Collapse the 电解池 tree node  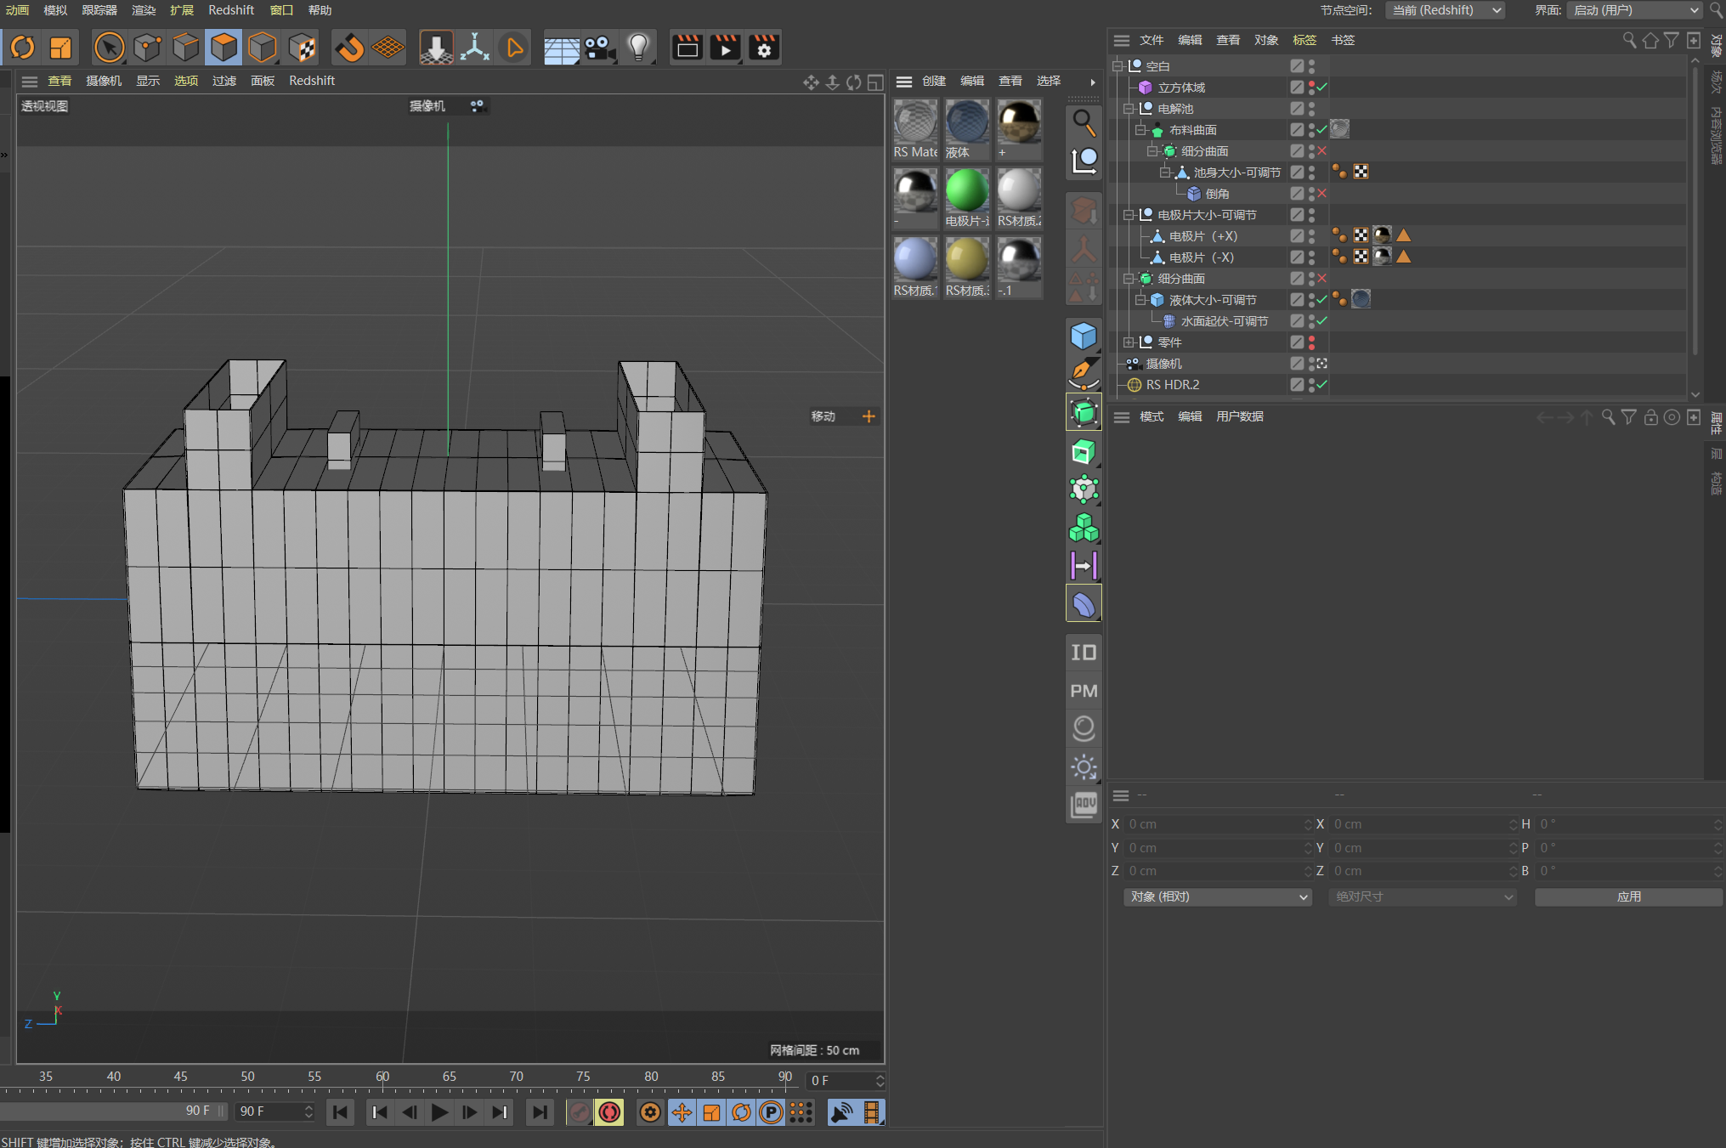1129,108
